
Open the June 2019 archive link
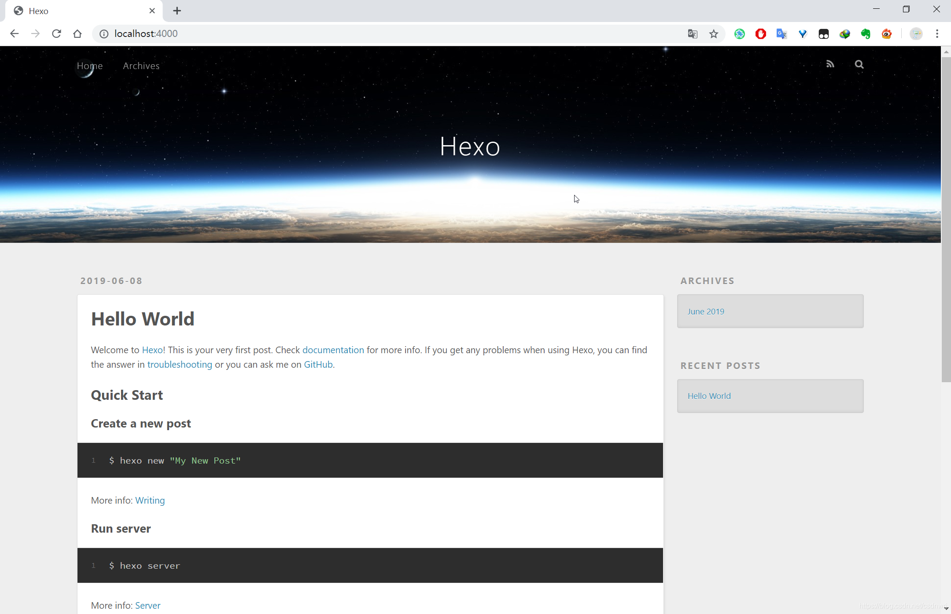point(706,311)
